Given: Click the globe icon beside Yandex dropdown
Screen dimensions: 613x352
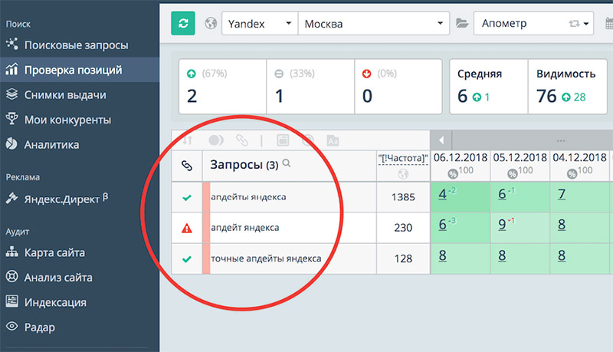Looking at the screenshot, I should click(211, 24).
